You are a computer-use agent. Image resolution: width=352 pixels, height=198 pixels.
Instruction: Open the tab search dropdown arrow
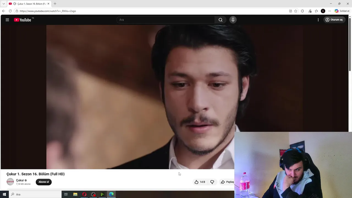pos(4,4)
